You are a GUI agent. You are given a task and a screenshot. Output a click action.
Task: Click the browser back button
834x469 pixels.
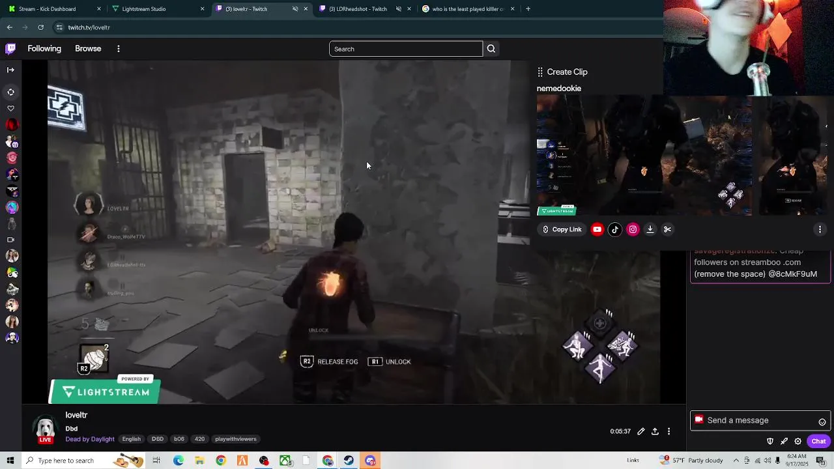tap(10, 27)
